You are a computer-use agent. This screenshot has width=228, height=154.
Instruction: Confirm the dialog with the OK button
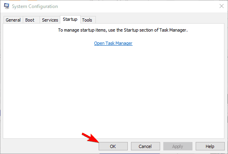pyautogui.click(x=113, y=146)
